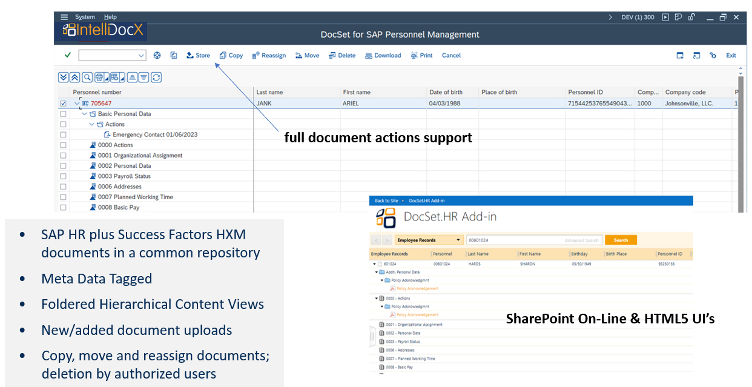The width and height of the screenshot is (752, 387).
Task: Click the lifebuoy help icon in toolbar
Action: pyautogui.click(x=157, y=55)
